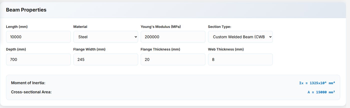
Task: Click the Material label text
Action: point(80,27)
